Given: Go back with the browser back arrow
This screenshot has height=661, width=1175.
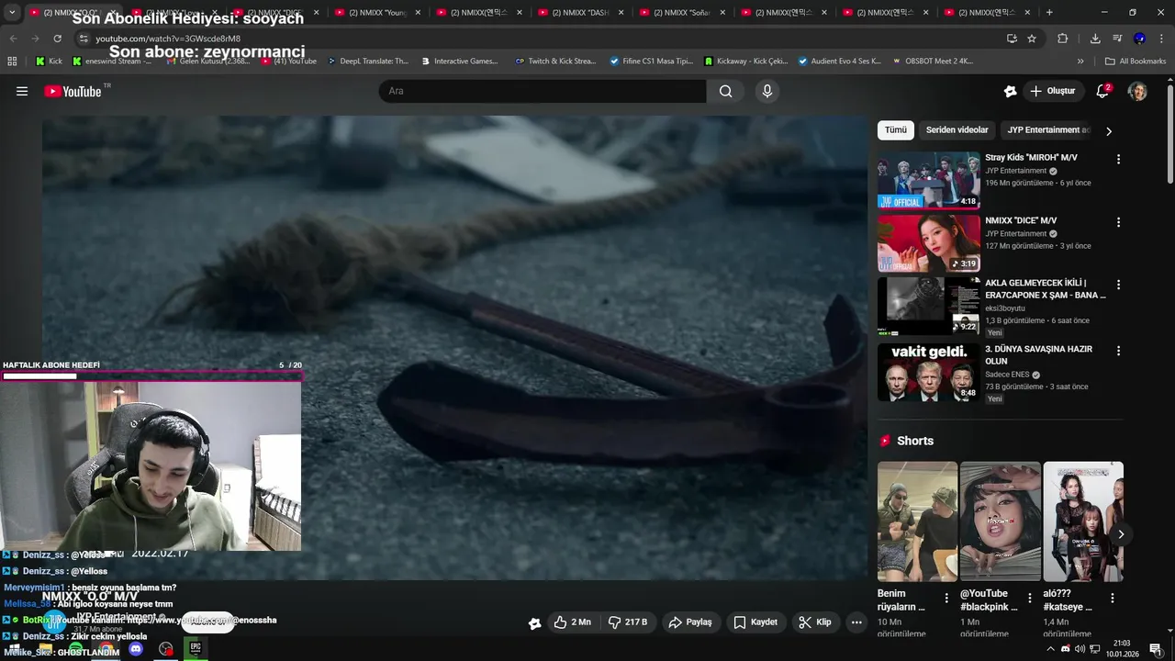Looking at the screenshot, I should click(13, 39).
